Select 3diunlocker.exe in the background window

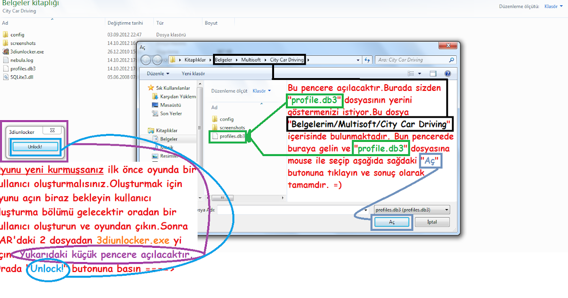(23, 52)
